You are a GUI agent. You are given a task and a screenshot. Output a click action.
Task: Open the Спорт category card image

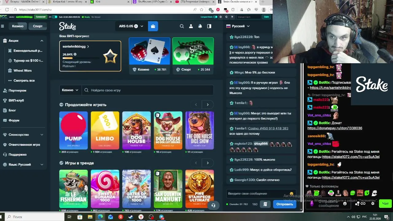(x=193, y=51)
